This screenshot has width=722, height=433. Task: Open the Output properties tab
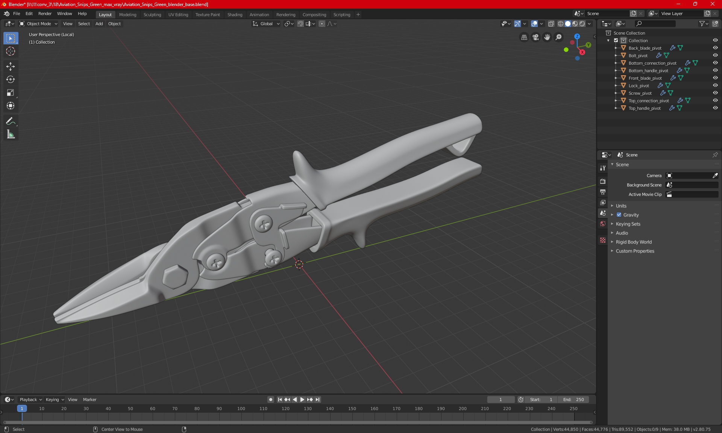[x=603, y=192]
